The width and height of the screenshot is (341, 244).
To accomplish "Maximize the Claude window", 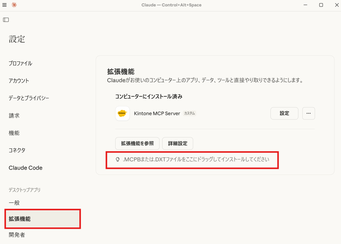I will [x=321, y=5].
